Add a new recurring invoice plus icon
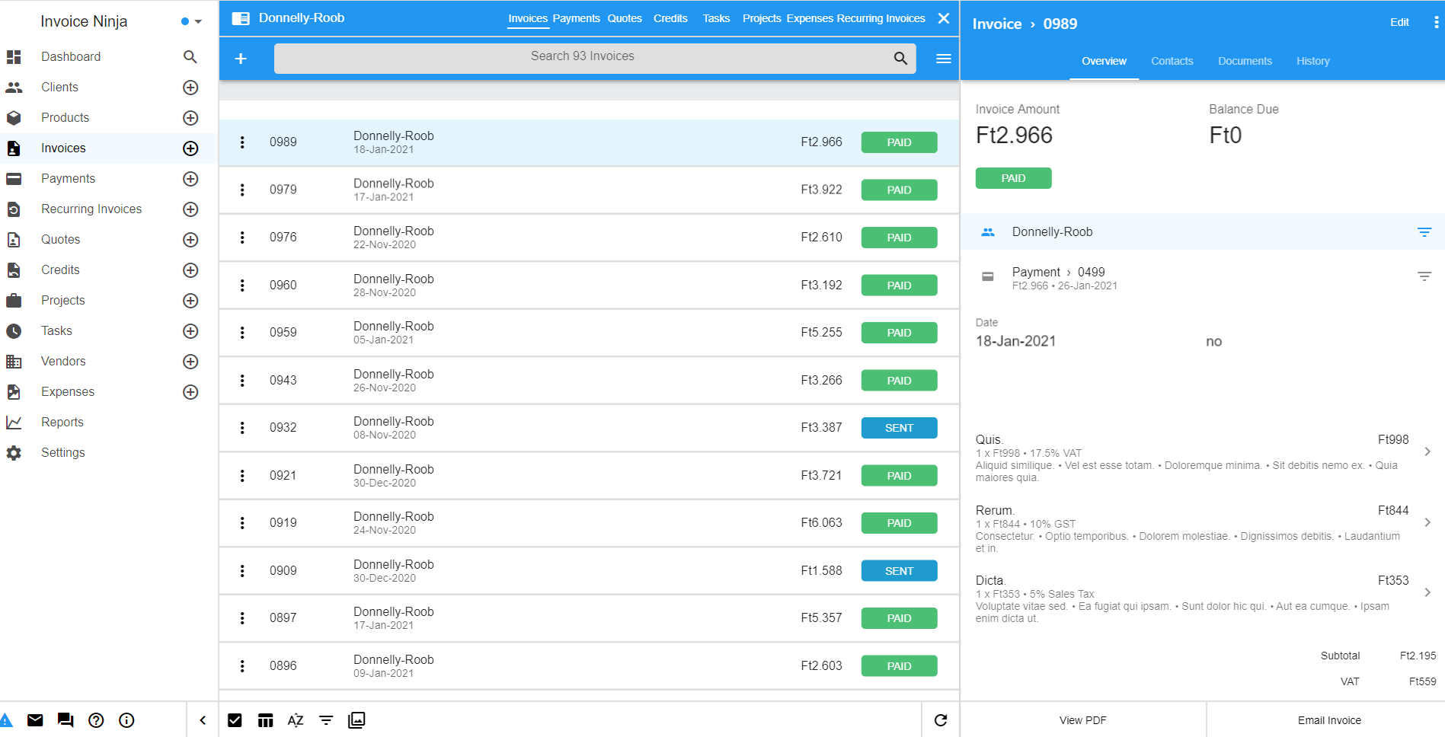The width and height of the screenshot is (1445, 737). (190, 209)
